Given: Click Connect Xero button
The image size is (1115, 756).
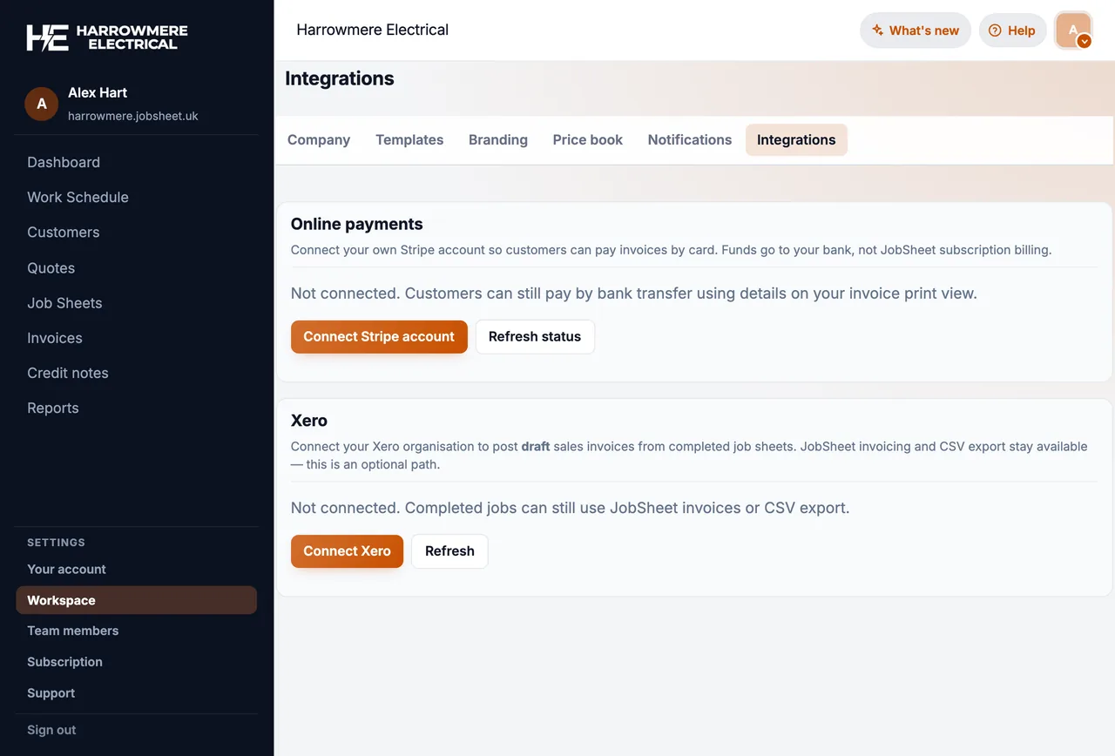Looking at the screenshot, I should [x=347, y=551].
